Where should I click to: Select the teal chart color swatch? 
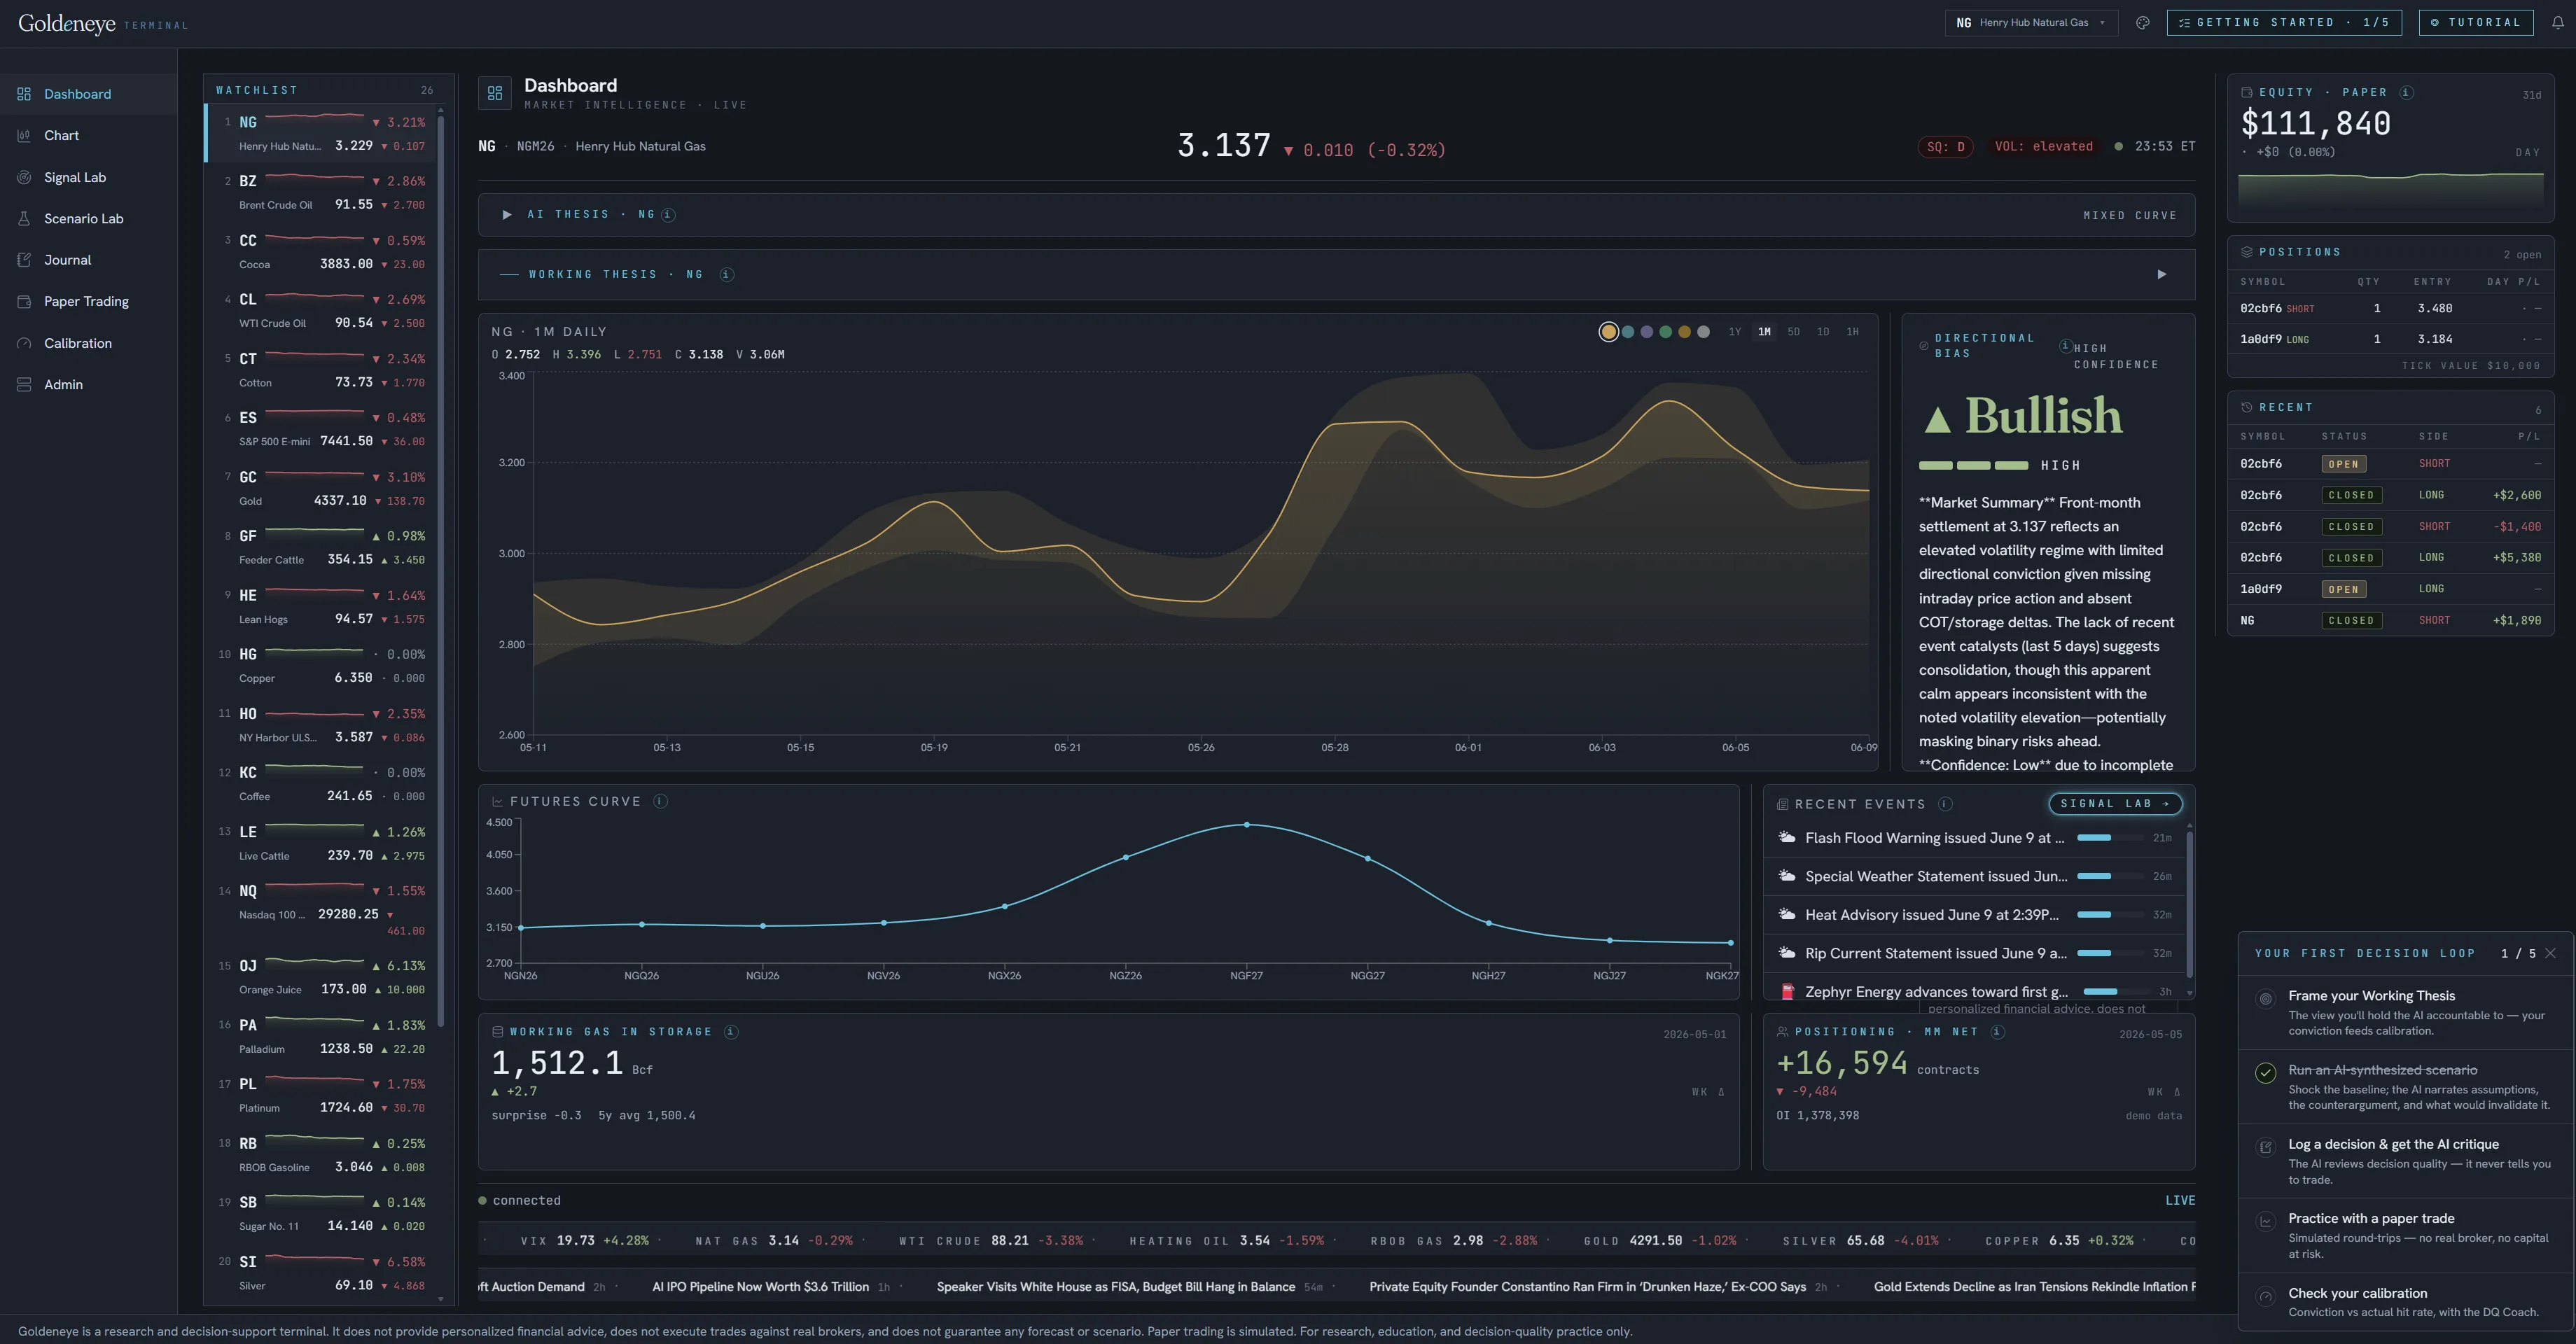click(1628, 332)
